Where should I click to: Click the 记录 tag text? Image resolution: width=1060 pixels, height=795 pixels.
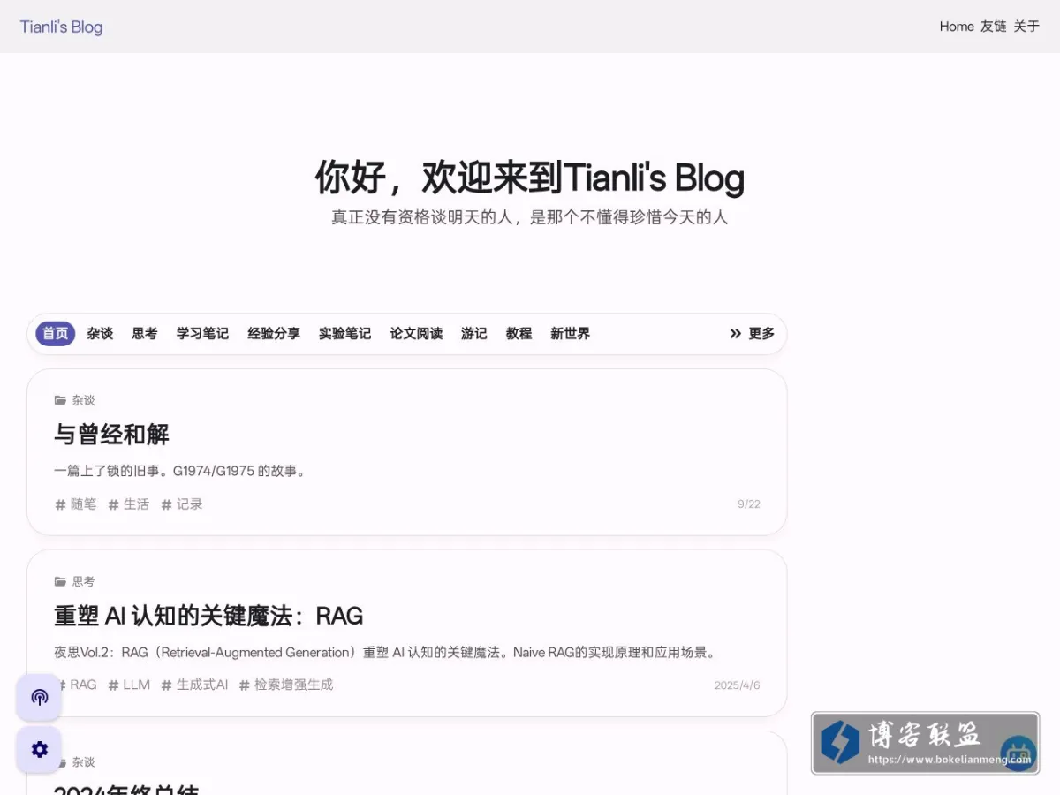click(x=190, y=504)
